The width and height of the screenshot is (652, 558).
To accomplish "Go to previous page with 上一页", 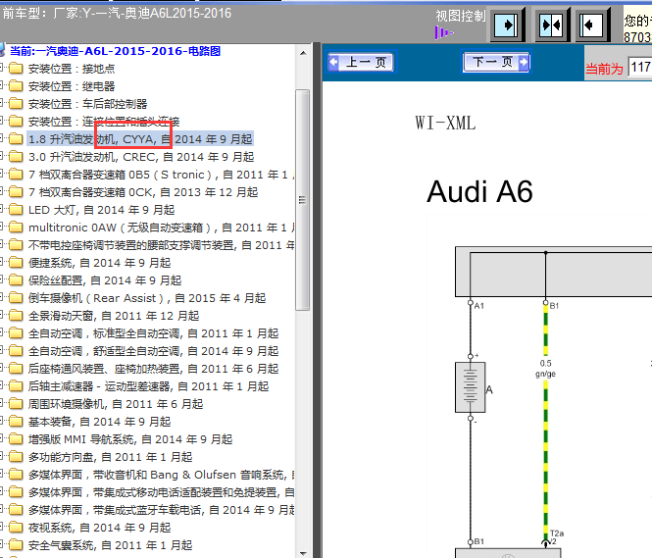I will click(x=362, y=63).
